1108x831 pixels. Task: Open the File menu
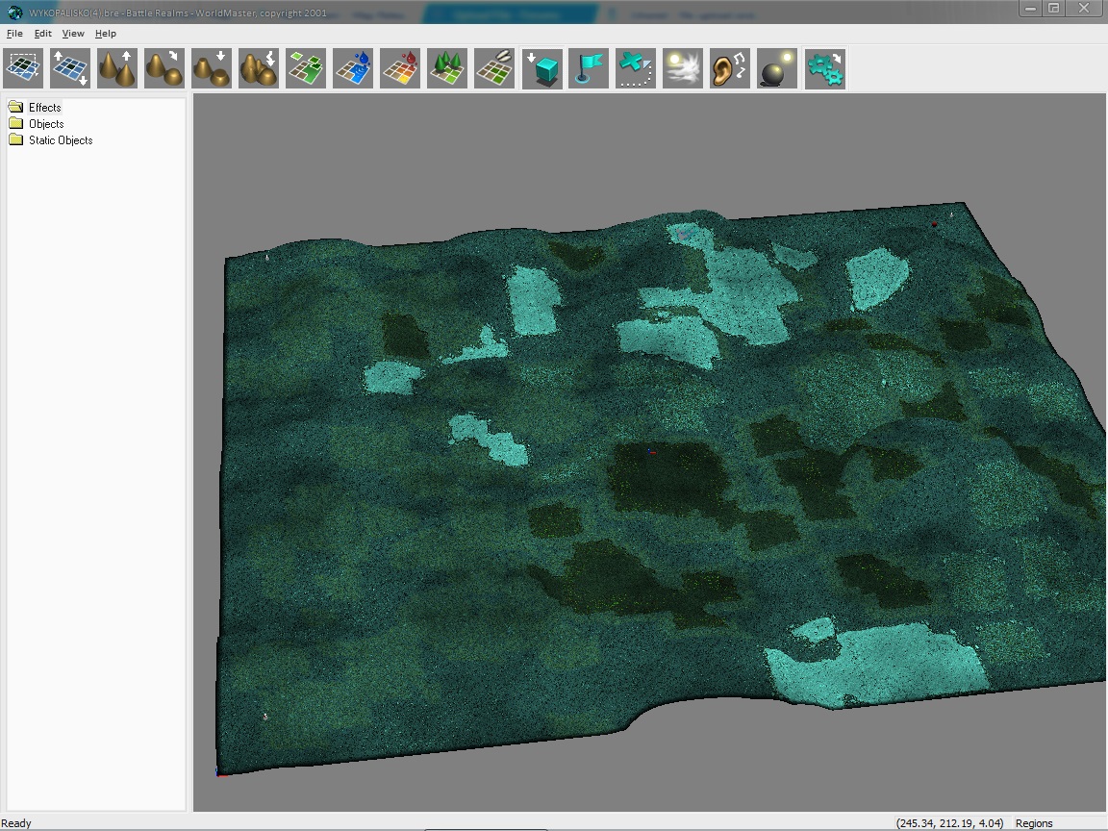click(14, 34)
